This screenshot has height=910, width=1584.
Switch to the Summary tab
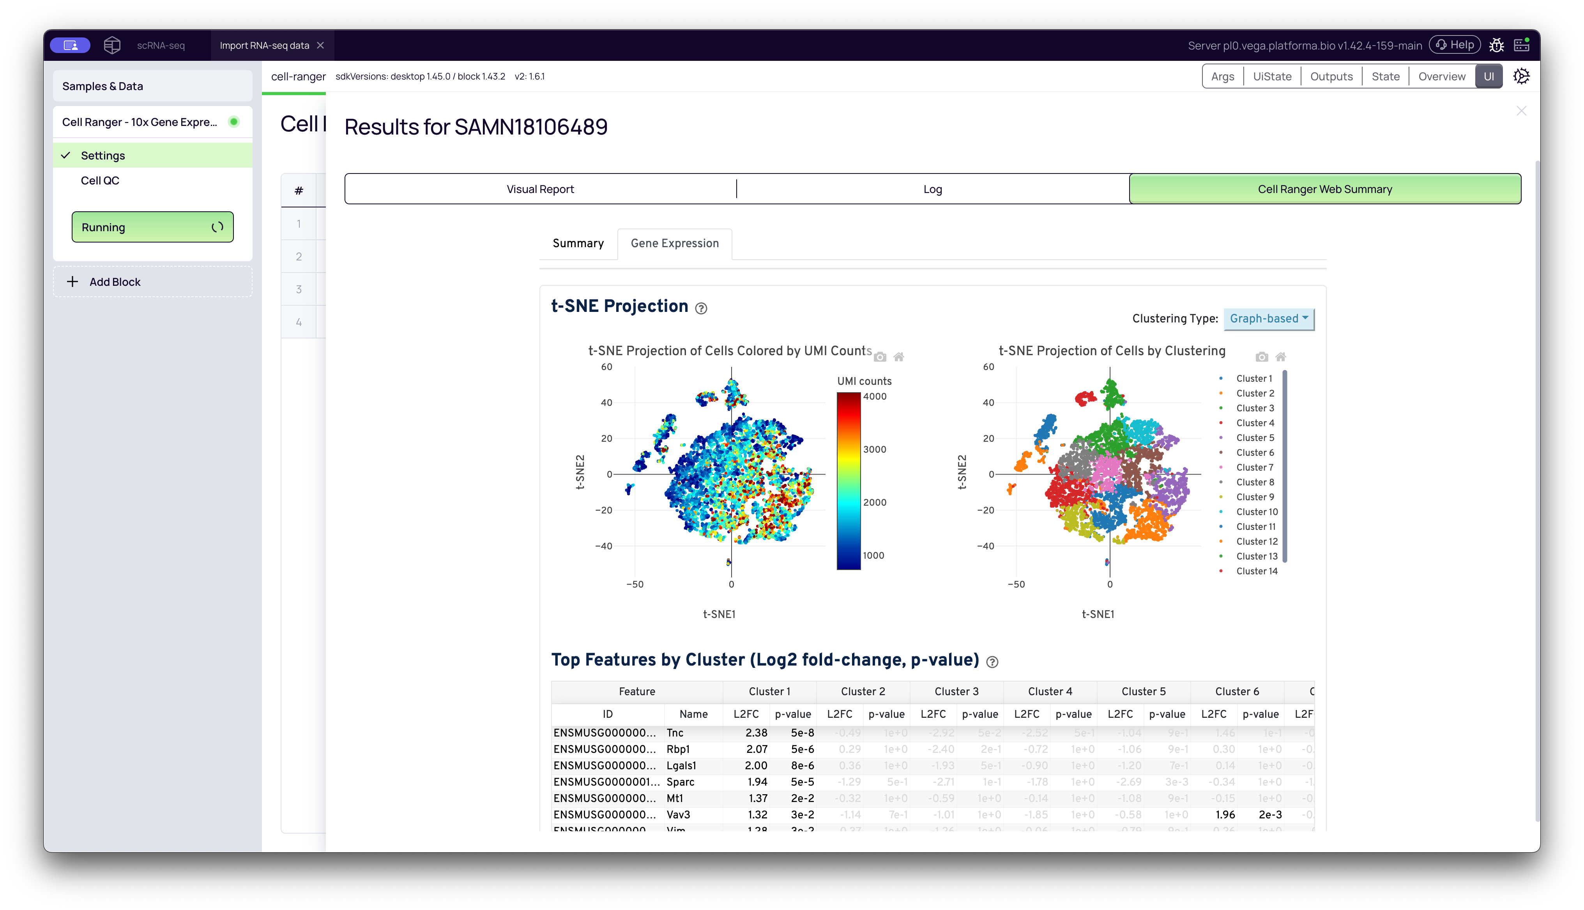tap(578, 244)
